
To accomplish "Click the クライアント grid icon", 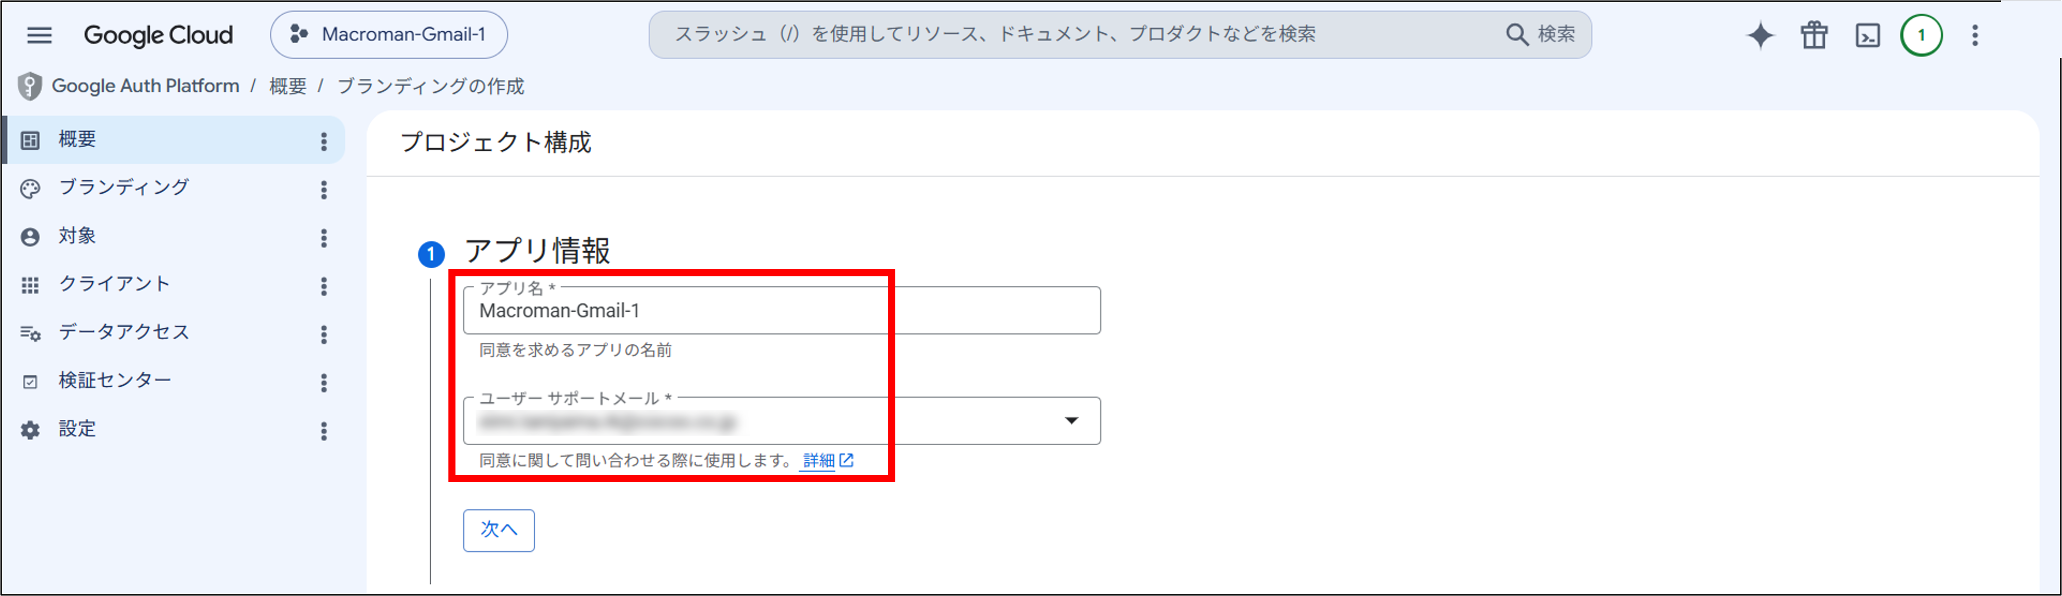I will (30, 285).
